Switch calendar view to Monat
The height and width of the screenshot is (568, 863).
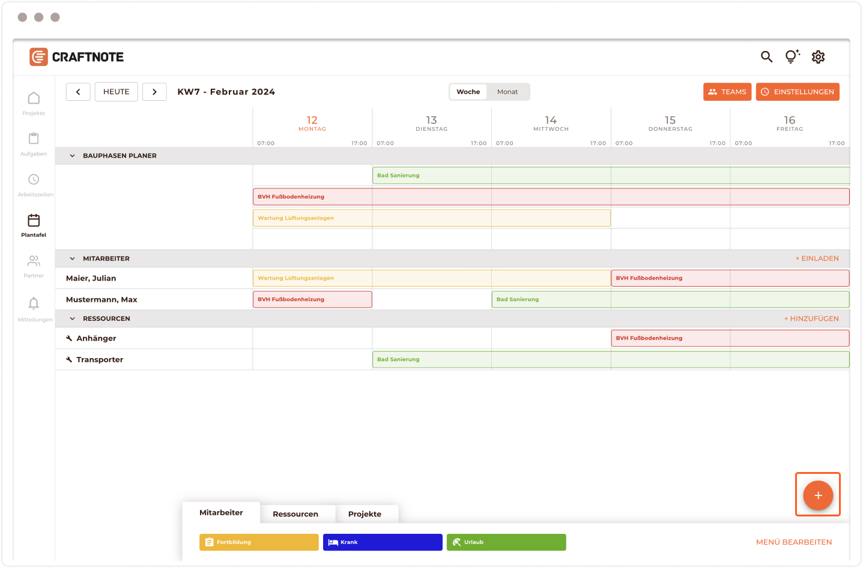click(507, 92)
